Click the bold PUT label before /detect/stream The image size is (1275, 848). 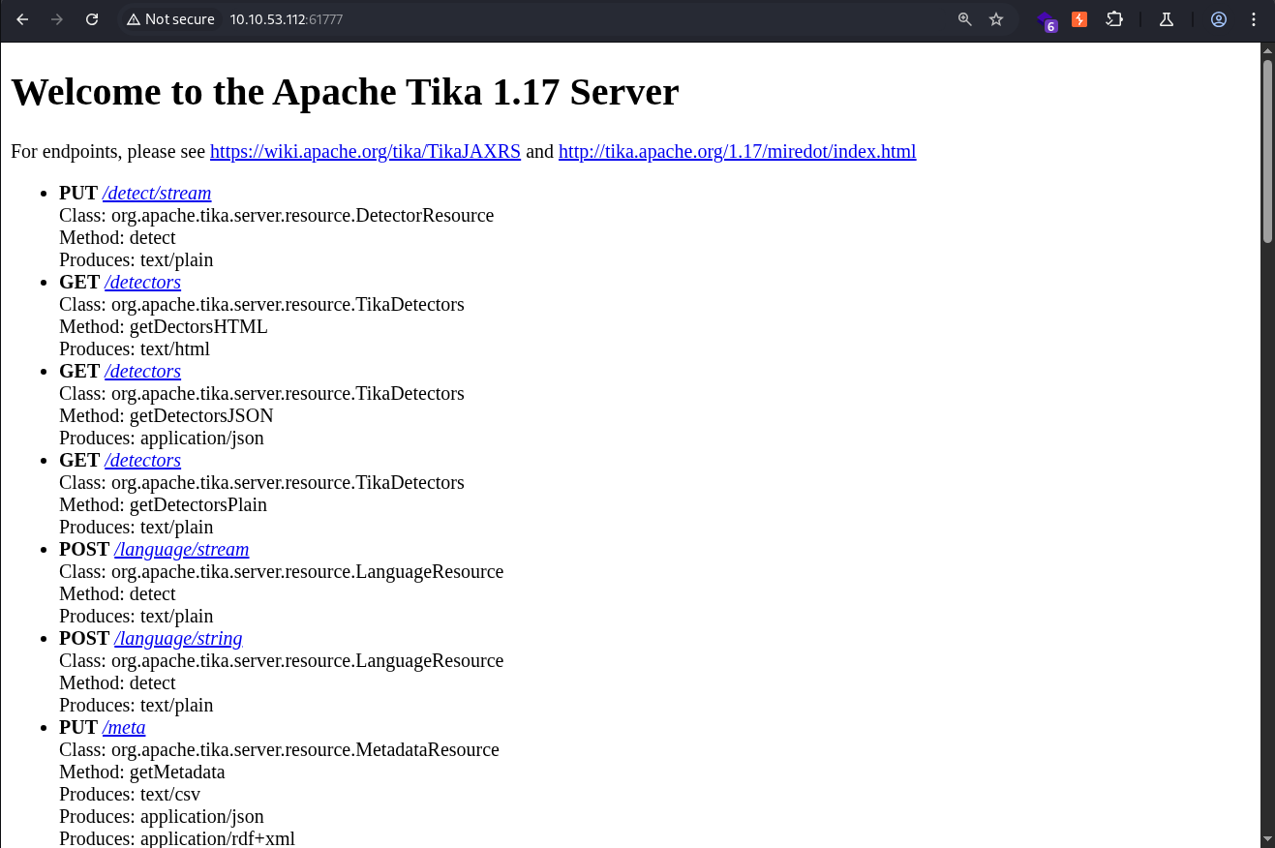click(78, 193)
